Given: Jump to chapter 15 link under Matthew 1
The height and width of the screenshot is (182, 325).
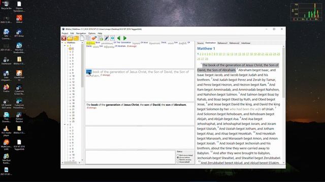Looking at the screenshot, I should coord(240,54).
